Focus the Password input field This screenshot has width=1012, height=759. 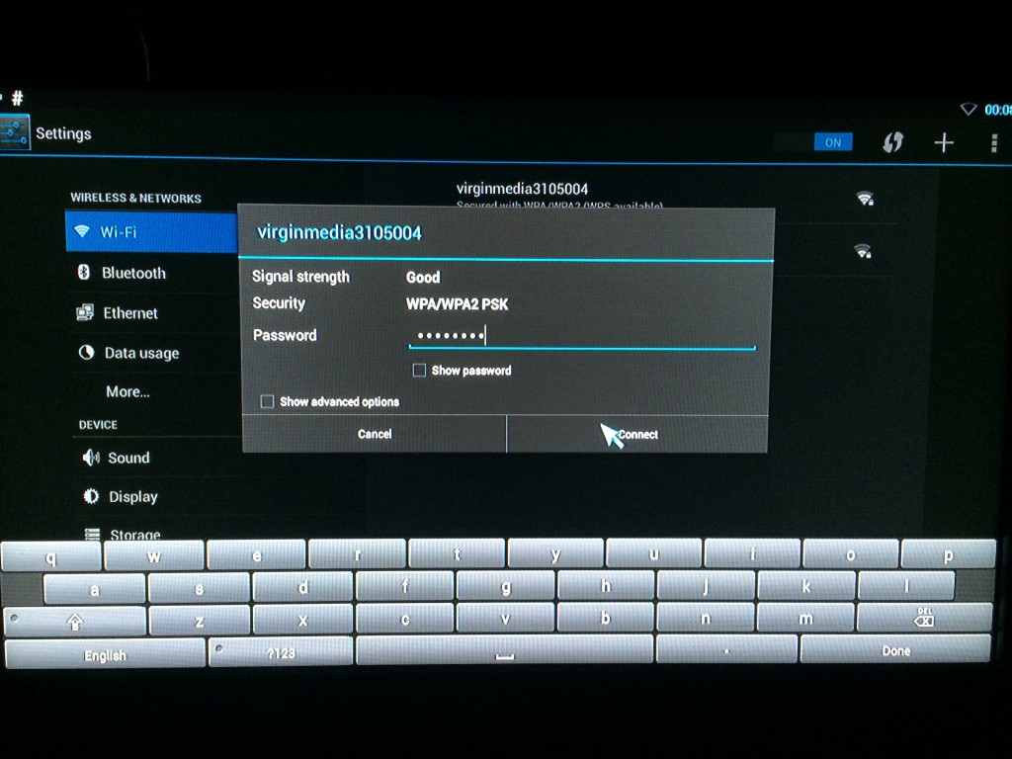[x=582, y=336]
